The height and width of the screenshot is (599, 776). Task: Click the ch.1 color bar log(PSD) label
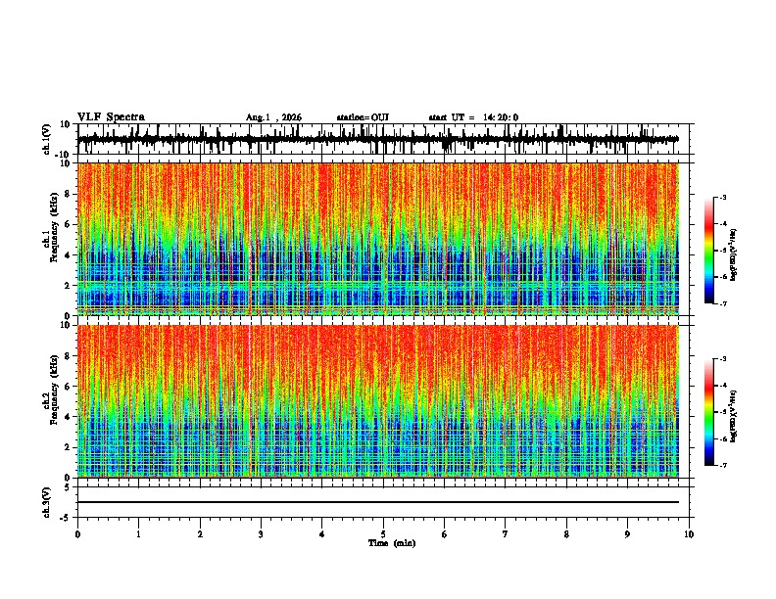click(734, 255)
